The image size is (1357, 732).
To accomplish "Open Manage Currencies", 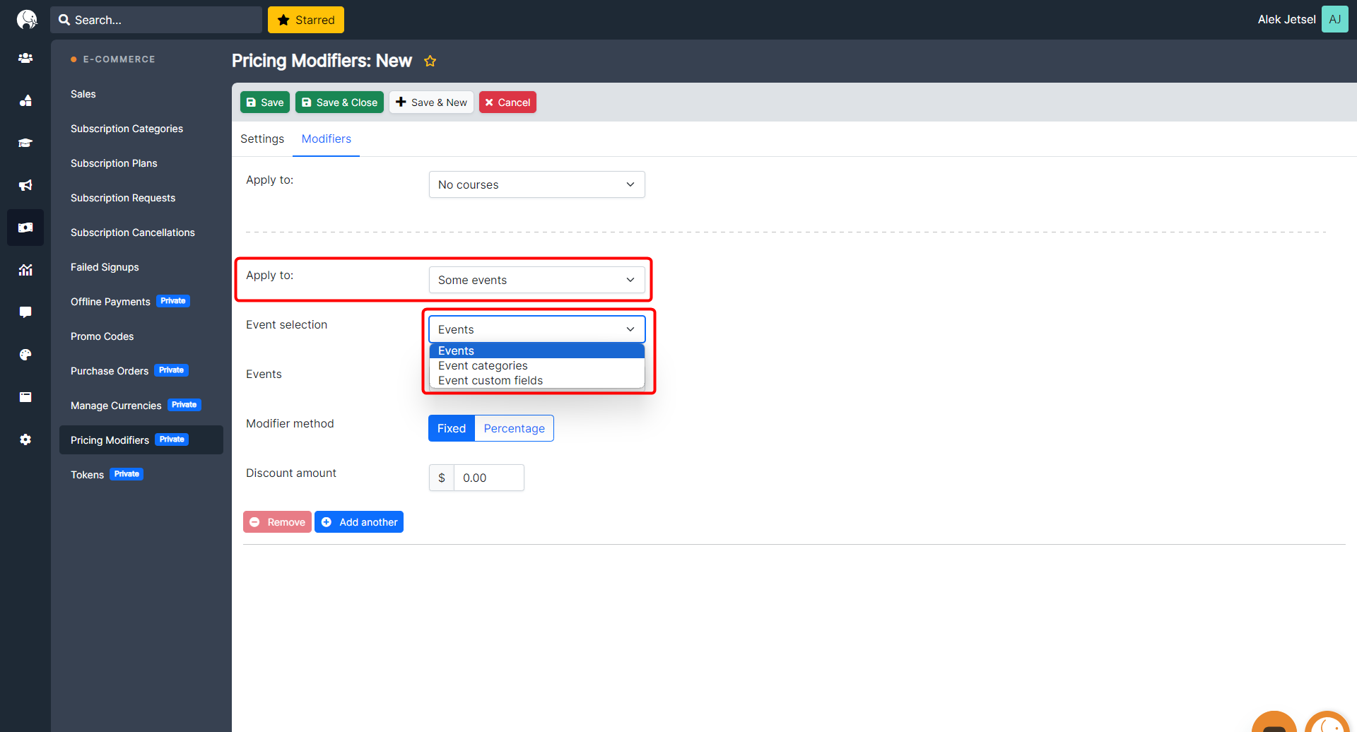I will coord(116,406).
